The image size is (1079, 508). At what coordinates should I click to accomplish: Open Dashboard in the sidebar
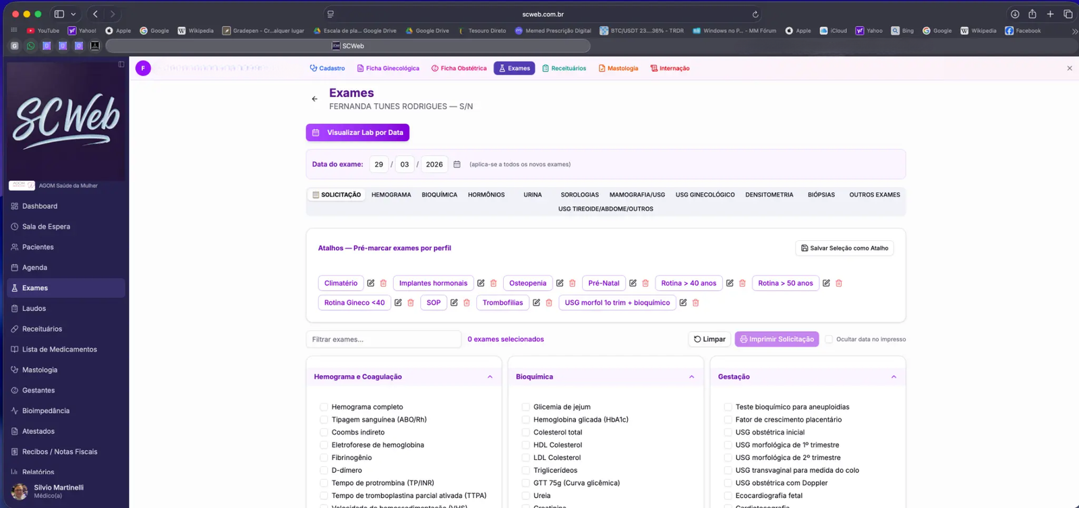(x=66, y=206)
